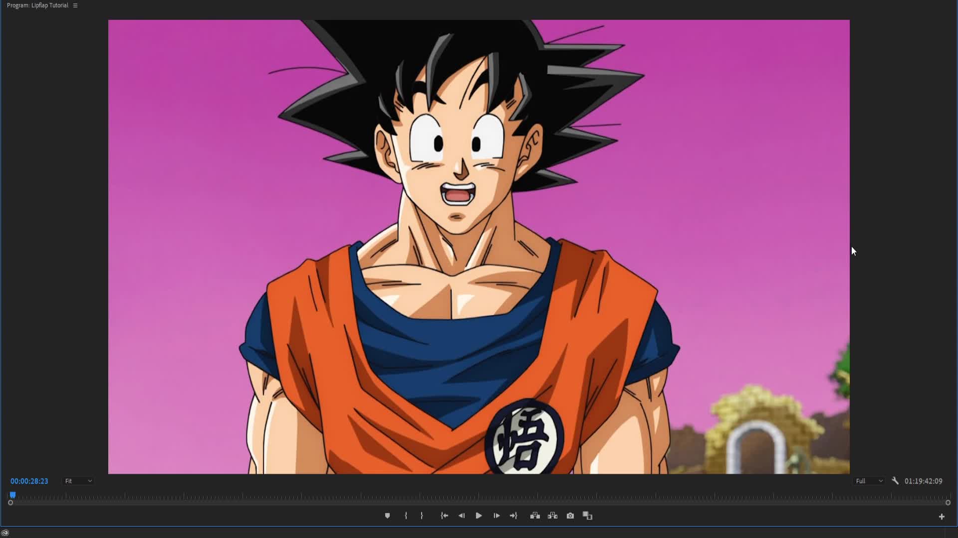Open the Program: Lipflap Tutorial panel menu
This screenshot has width=958, height=538.
[75, 5]
